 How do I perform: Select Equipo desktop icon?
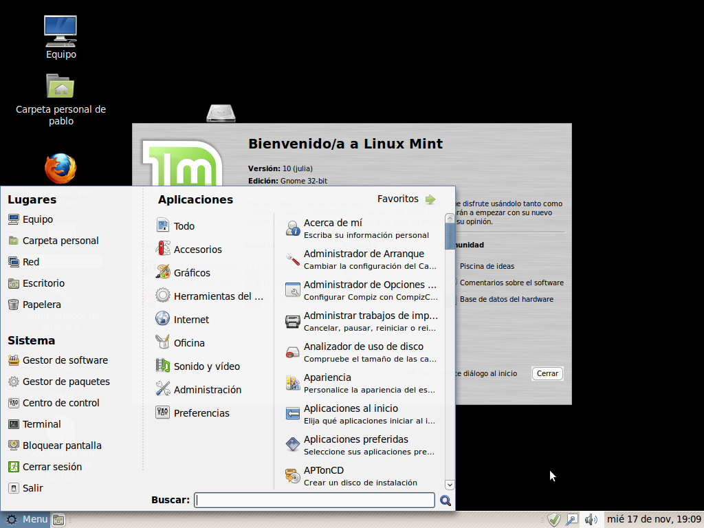[60, 37]
